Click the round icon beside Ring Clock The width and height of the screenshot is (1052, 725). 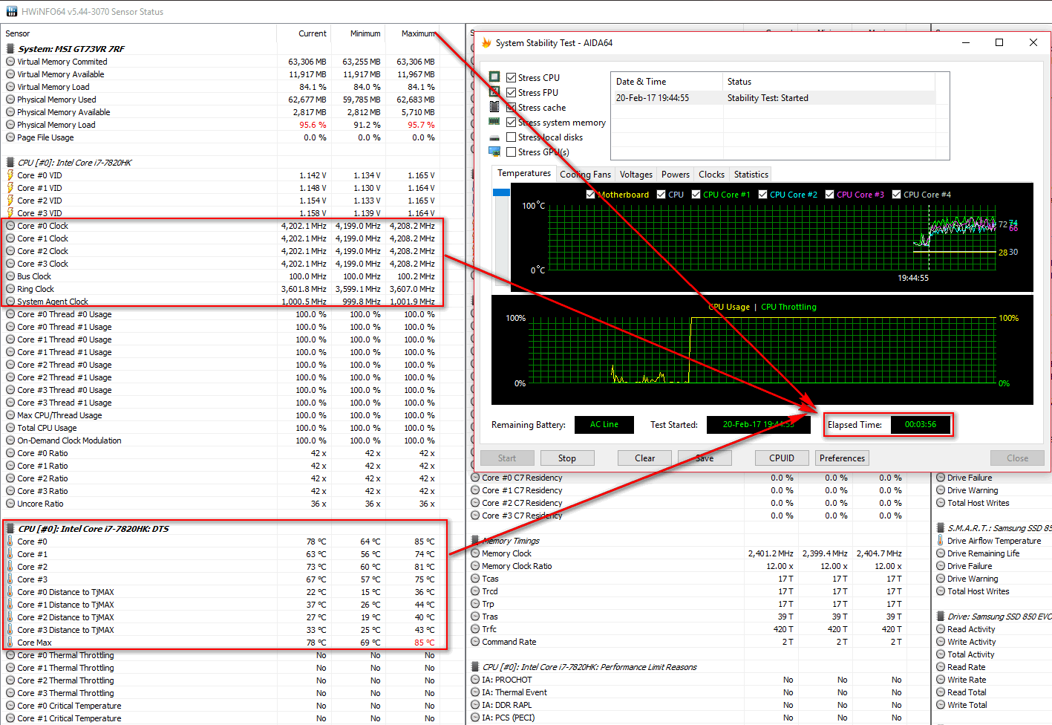coord(10,289)
